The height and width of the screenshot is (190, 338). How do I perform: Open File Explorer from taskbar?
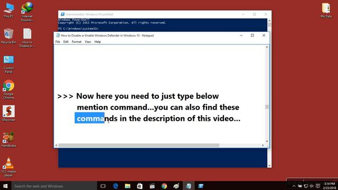click(x=128, y=186)
